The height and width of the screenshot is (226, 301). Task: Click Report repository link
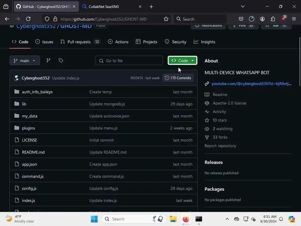click(220, 146)
